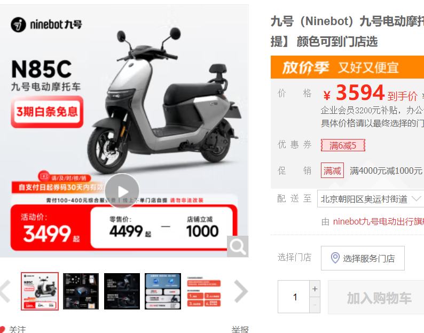Click the 加入购物车 button
This screenshot has height=333, width=424.
[x=376, y=298]
